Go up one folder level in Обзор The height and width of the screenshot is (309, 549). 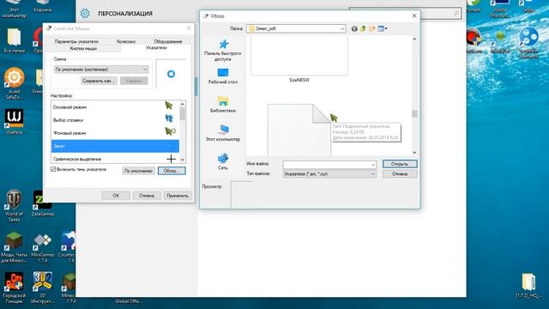tap(363, 28)
